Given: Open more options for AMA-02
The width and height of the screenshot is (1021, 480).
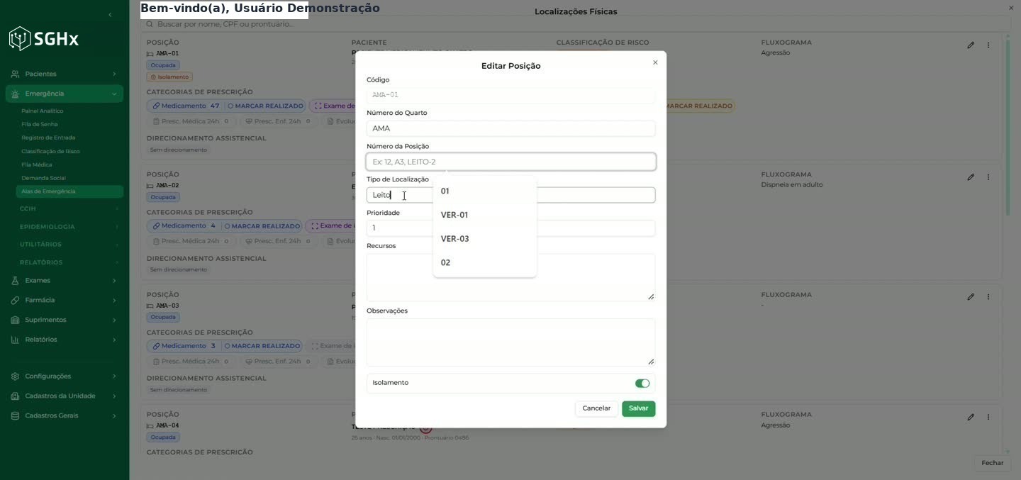Looking at the screenshot, I should [x=988, y=177].
